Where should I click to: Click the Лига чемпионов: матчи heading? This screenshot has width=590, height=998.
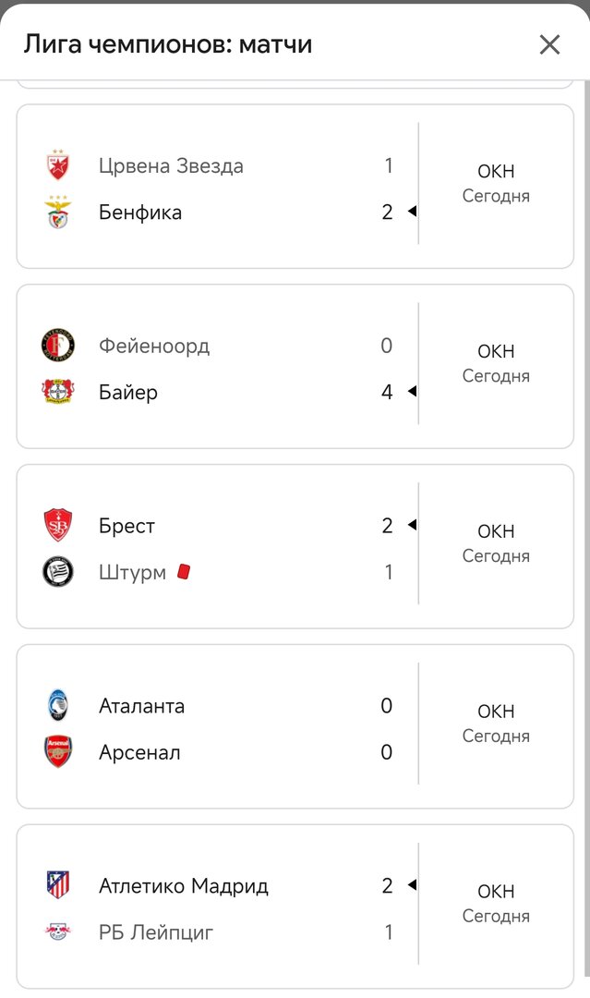pos(167,44)
